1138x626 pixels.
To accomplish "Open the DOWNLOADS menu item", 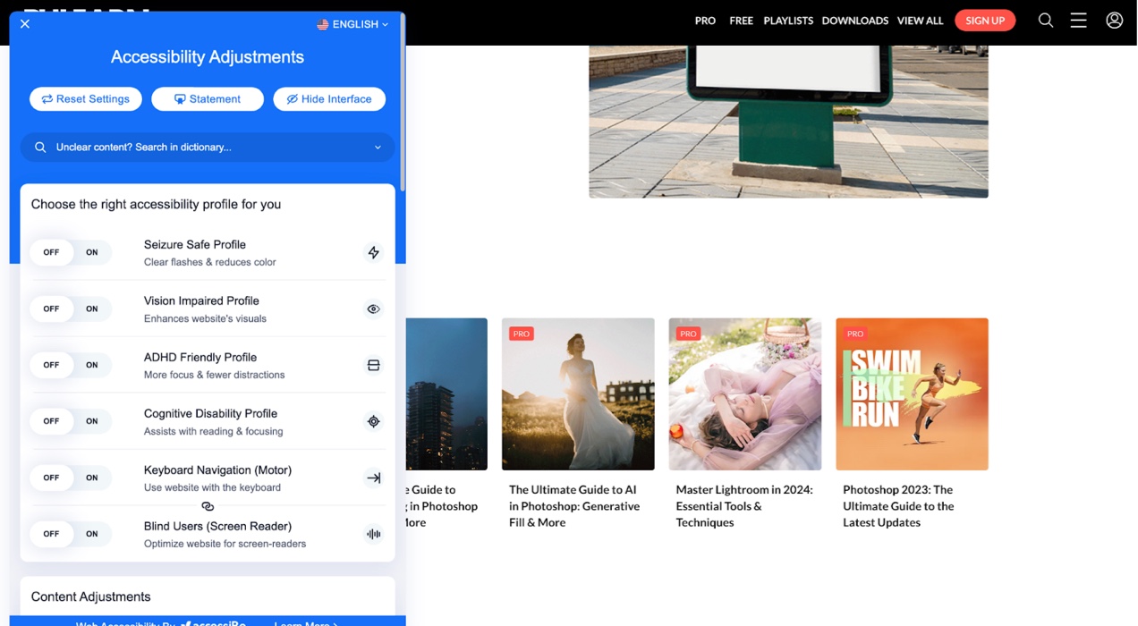I will [x=854, y=21].
